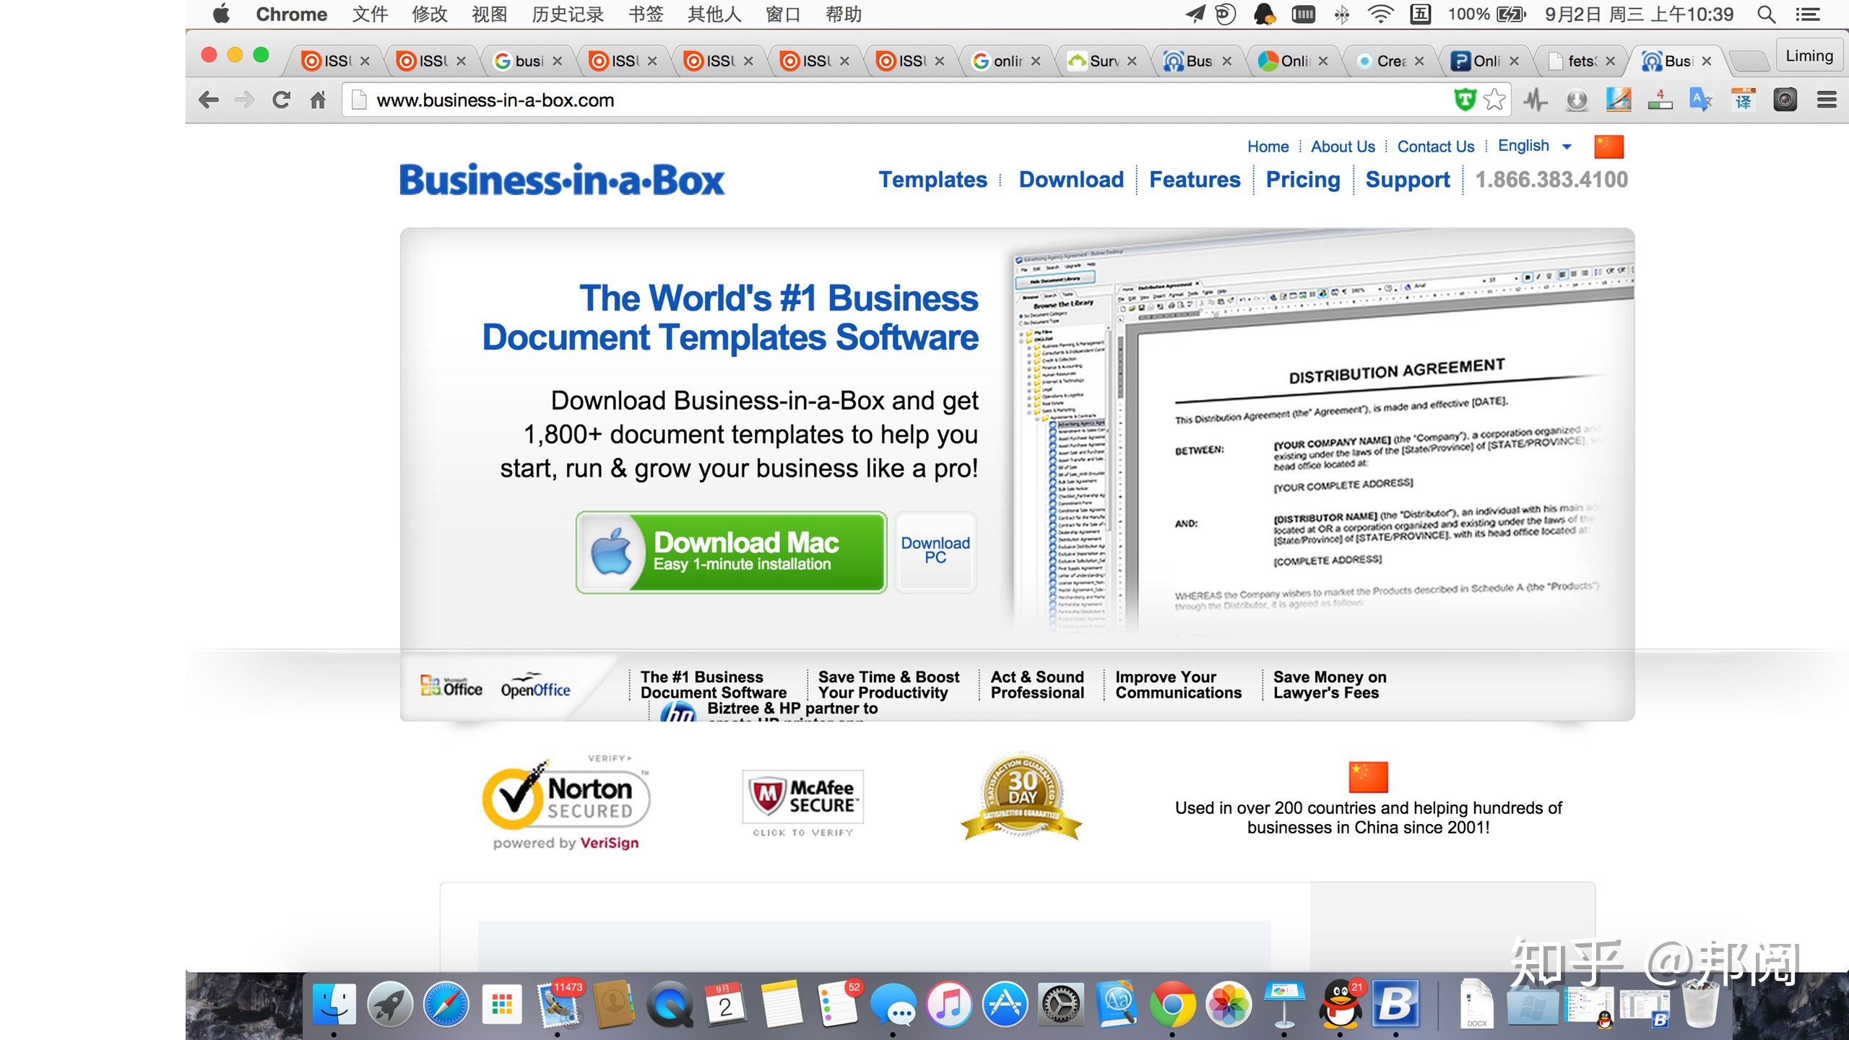Open Spotlight search in the menu bar

[1766, 14]
